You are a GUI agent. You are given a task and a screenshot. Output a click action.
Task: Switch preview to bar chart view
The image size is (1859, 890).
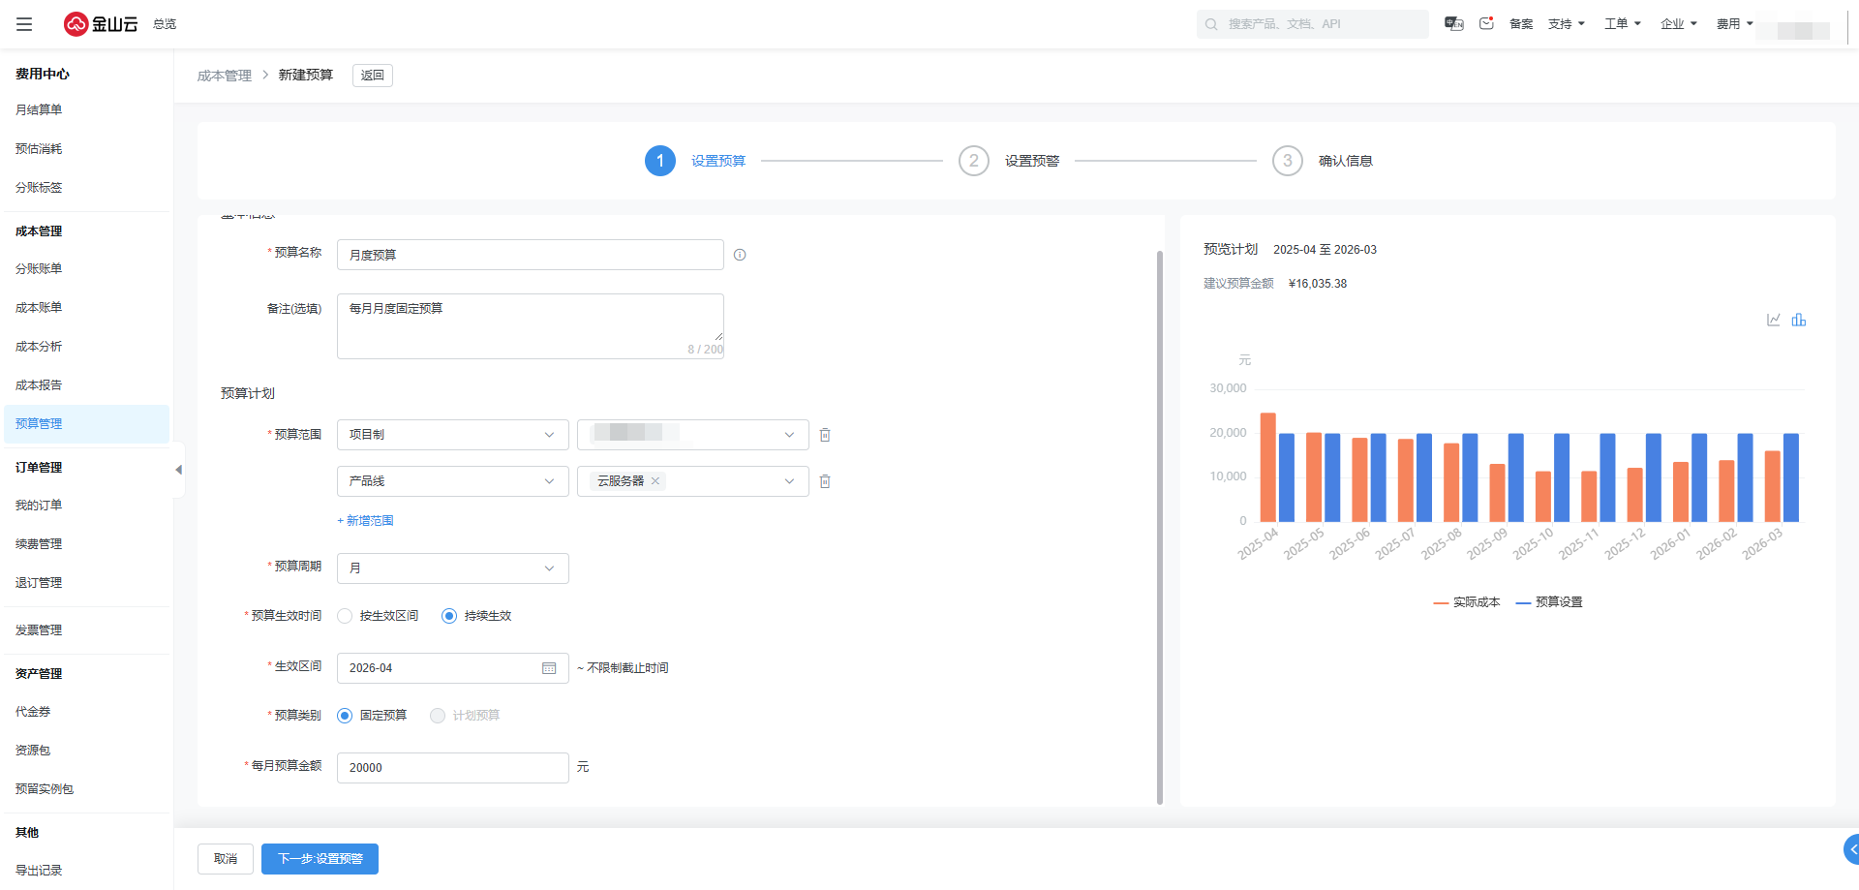[1799, 320]
